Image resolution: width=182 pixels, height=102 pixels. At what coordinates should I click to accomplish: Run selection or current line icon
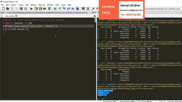(x=45, y=9)
